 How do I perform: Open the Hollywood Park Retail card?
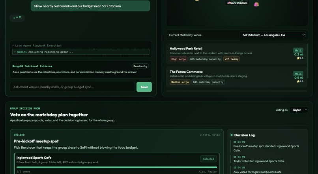coord(236,54)
